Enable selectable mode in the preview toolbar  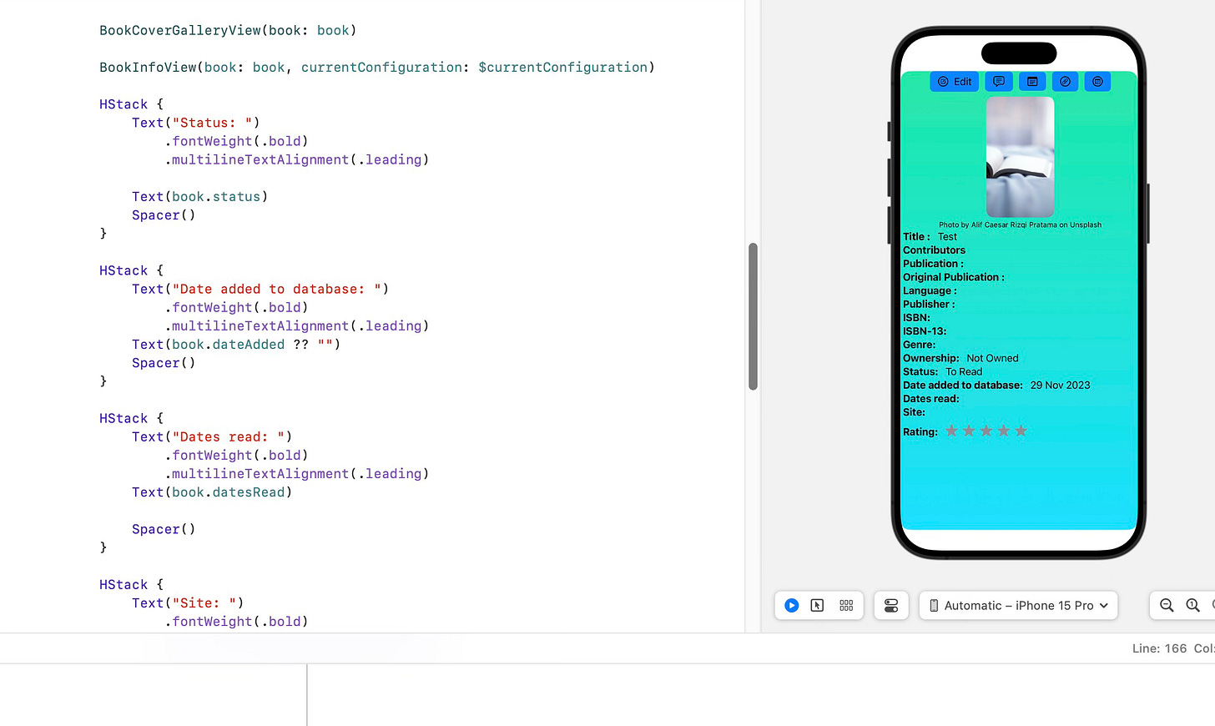[817, 605]
